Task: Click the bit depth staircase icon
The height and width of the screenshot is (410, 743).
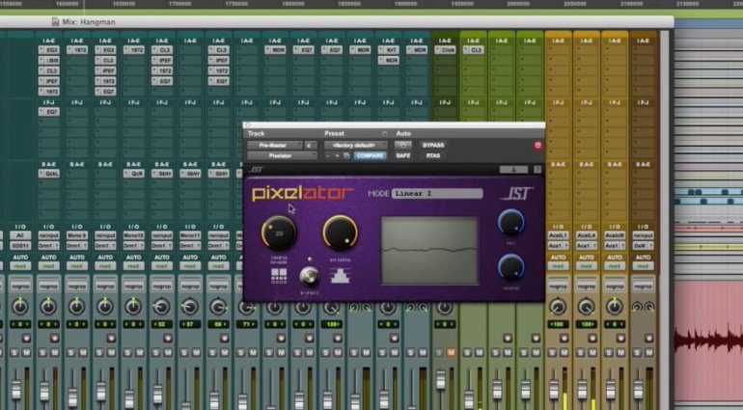Action: 340,275
